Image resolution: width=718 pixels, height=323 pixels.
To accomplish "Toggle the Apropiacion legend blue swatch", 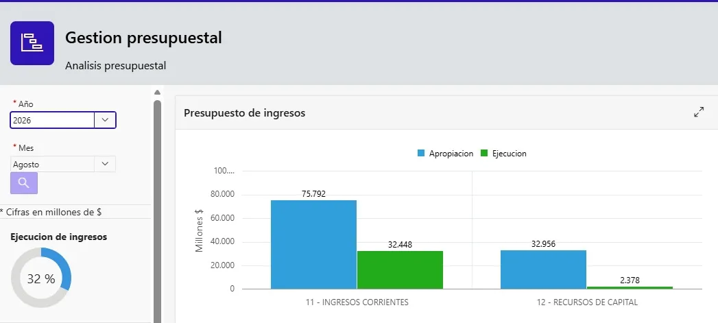I will [421, 154].
